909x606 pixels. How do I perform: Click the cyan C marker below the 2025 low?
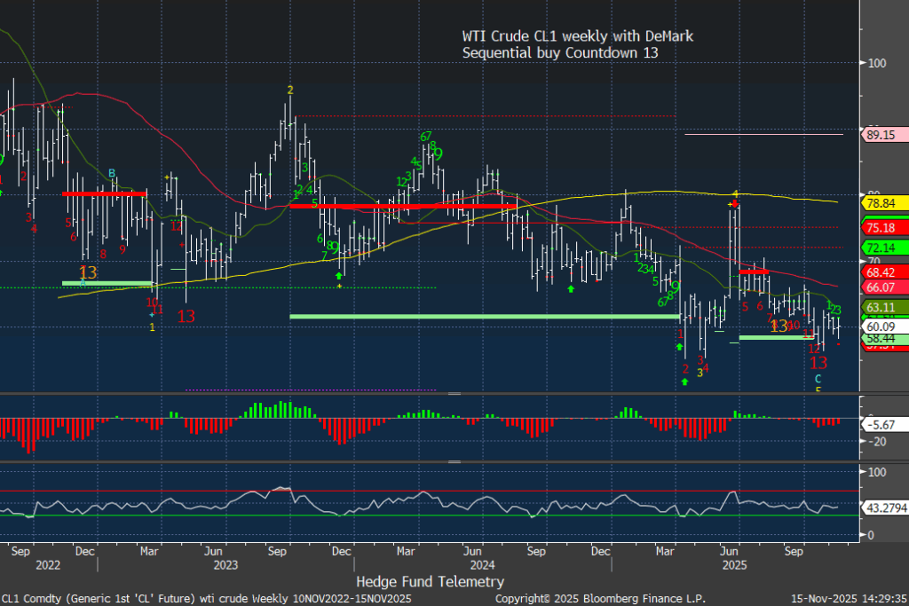(x=818, y=379)
